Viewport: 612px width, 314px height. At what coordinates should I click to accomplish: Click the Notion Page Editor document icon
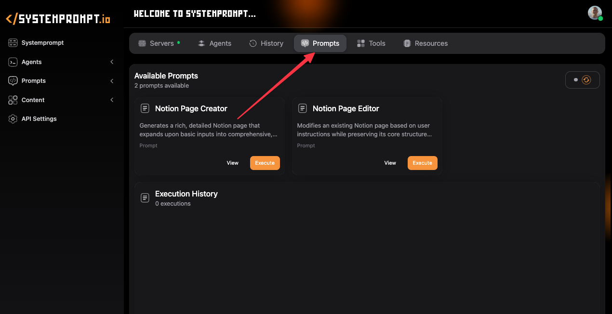click(x=302, y=108)
